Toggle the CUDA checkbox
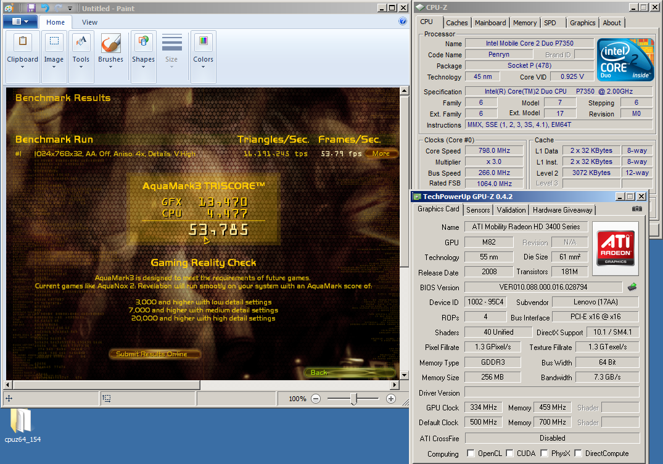663x464 pixels. (509, 453)
